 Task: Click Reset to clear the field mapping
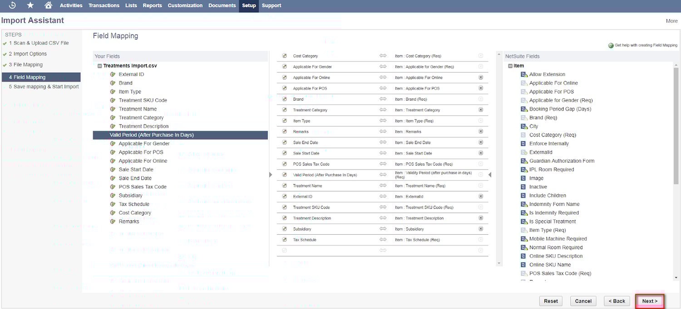pyautogui.click(x=551, y=300)
